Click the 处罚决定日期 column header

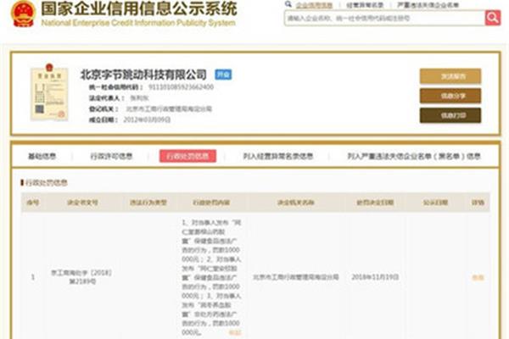[375, 203]
